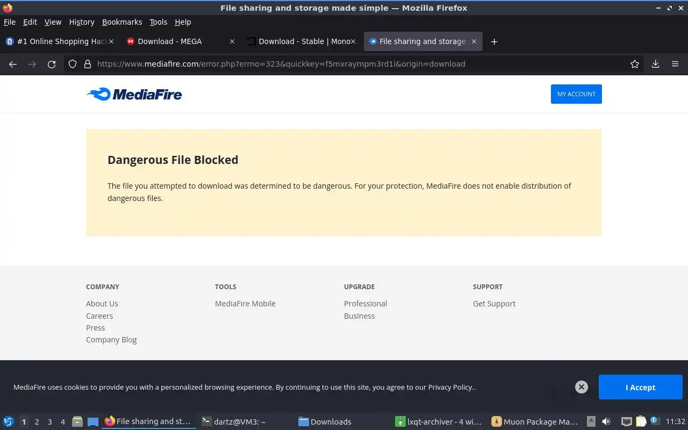Open the Bookmarks menu
The height and width of the screenshot is (430, 688).
tap(122, 22)
